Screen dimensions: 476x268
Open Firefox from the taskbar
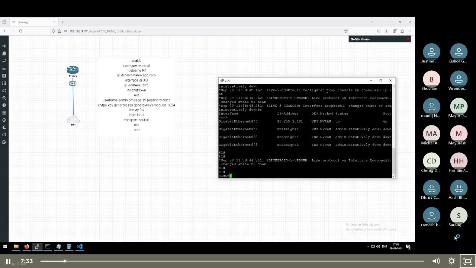tap(27, 246)
